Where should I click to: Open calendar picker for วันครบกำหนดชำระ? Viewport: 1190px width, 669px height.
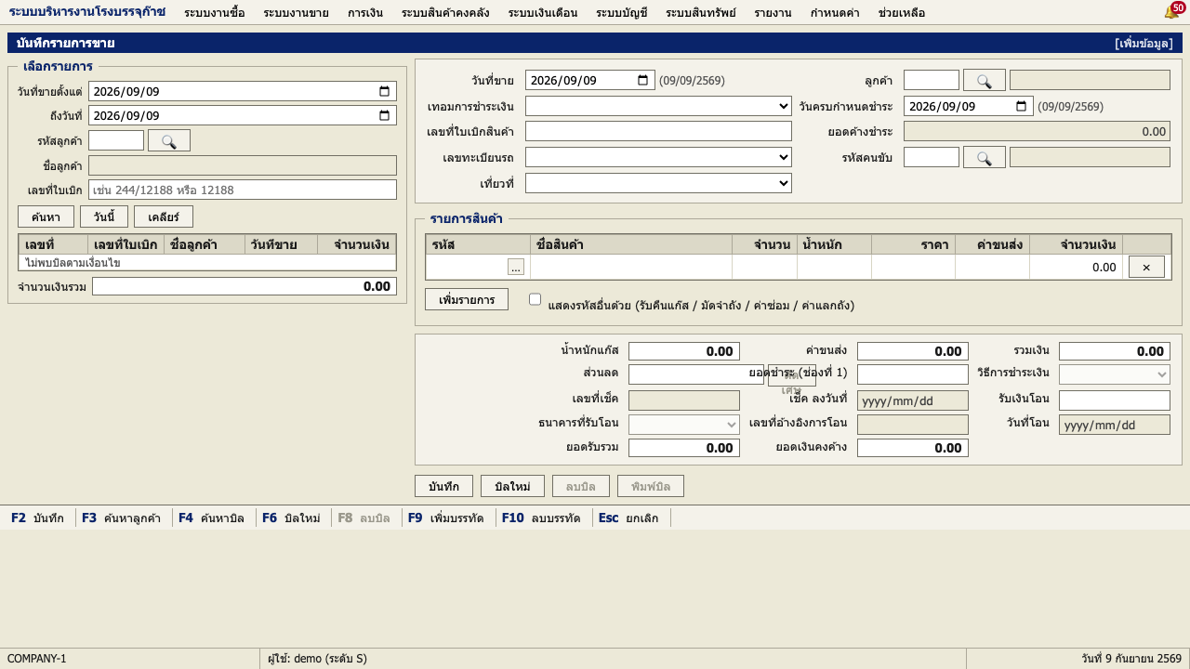click(x=1021, y=106)
